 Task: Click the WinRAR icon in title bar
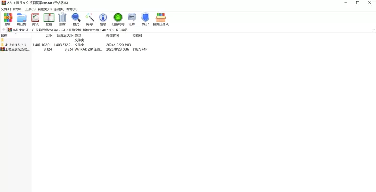[4, 3]
